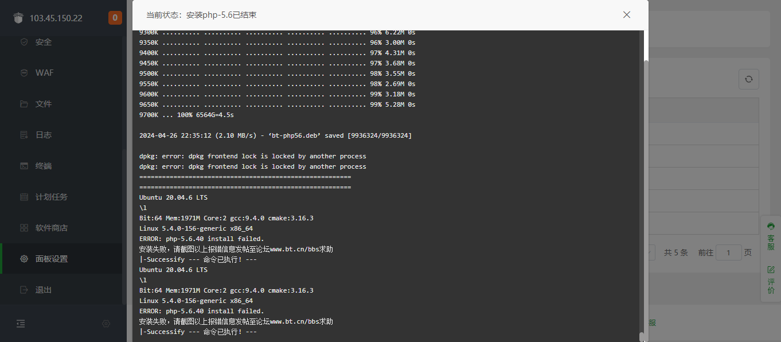Click the gear icon in sidebar footer

pyautogui.click(x=106, y=324)
